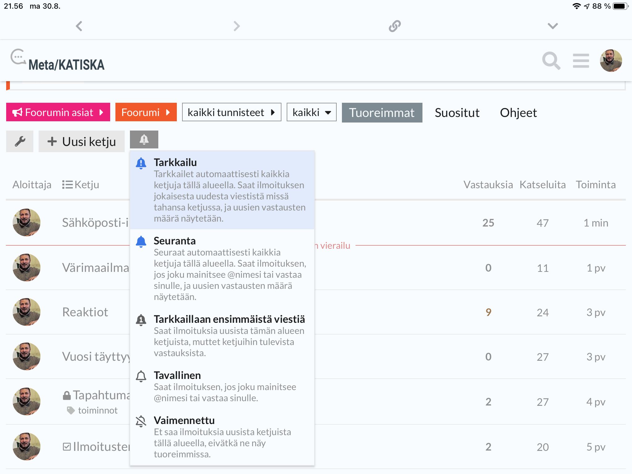
Task: Choose Vaimennettu to mute the category
Action: (x=222, y=437)
